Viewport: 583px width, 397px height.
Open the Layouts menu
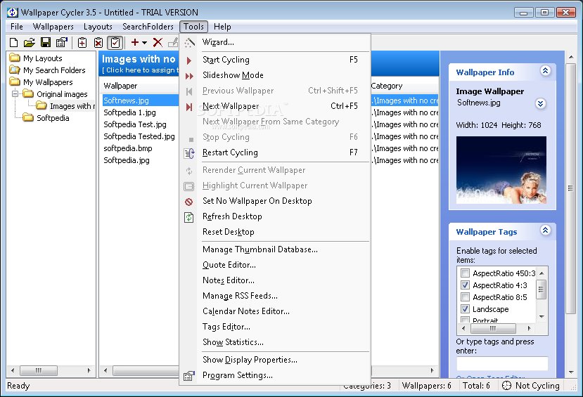pyautogui.click(x=98, y=27)
